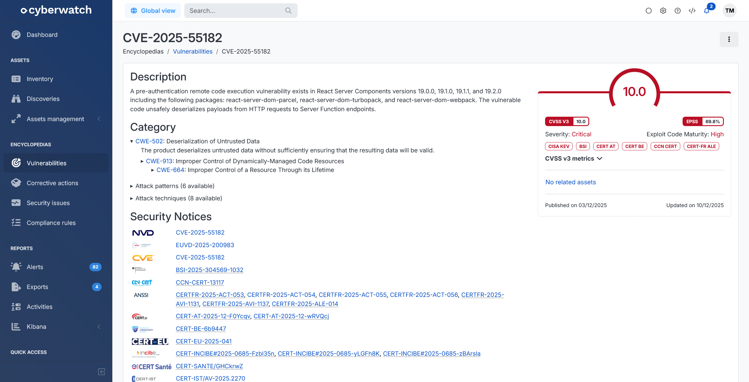
Task: Click the CERT-EU logo
Action: click(150, 341)
